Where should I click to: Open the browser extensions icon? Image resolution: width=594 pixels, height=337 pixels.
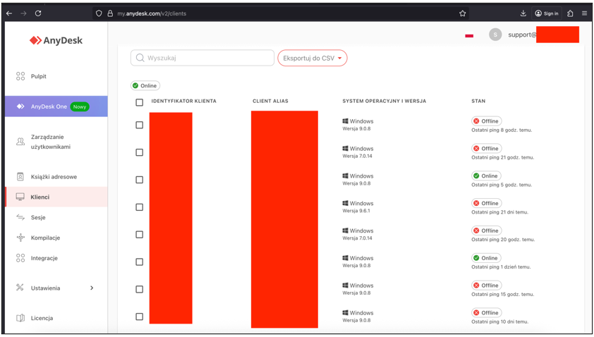tap(570, 13)
